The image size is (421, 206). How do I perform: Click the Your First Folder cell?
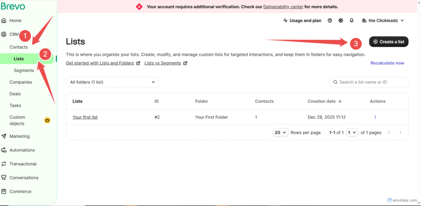pyautogui.click(x=212, y=117)
